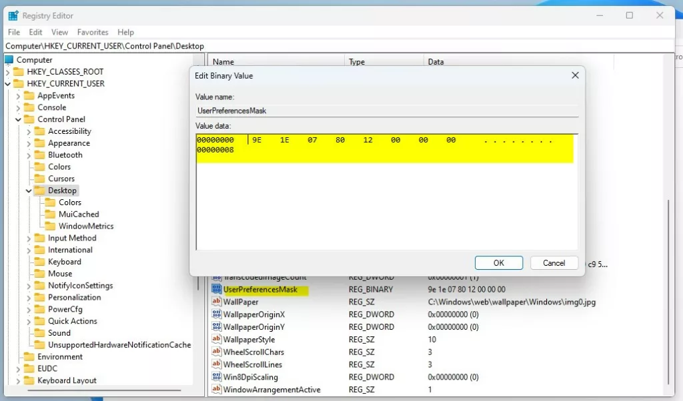Image resolution: width=683 pixels, height=401 pixels.
Task: Click the DWORD icon beside Win8DpiScaling
Action: pyautogui.click(x=217, y=376)
